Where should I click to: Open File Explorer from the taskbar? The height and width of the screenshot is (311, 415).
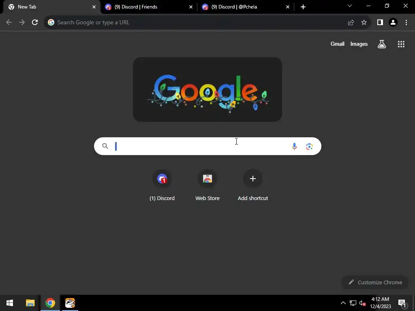coord(30,303)
